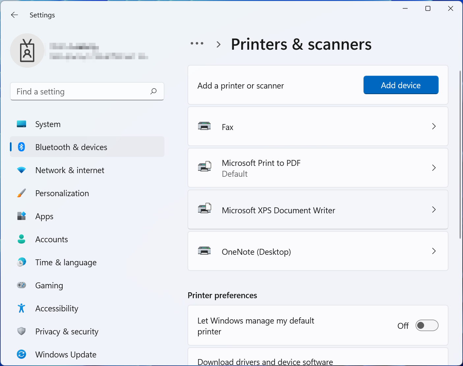Expand Microsoft Print to PDF chevron
The image size is (463, 366).
(434, 168)
